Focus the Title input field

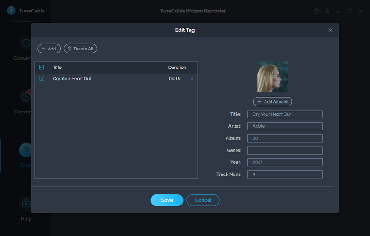point(285,114)
